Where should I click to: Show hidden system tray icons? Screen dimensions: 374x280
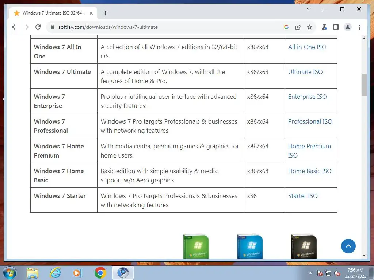tap(310, 273)
